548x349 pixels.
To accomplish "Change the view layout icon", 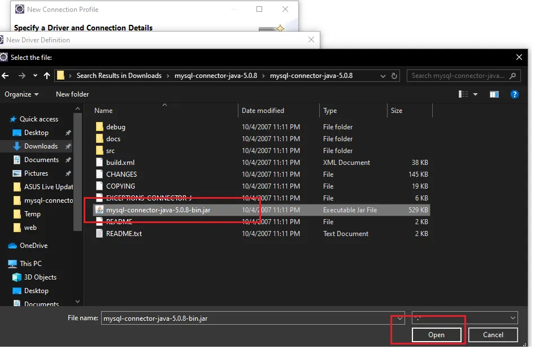I will [x=463, y=94].
